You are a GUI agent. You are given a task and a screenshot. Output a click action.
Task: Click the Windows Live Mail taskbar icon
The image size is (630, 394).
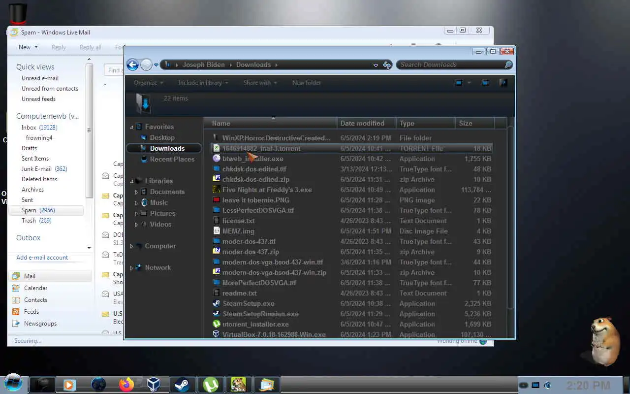pyautogui.click(x=267, y=385)
